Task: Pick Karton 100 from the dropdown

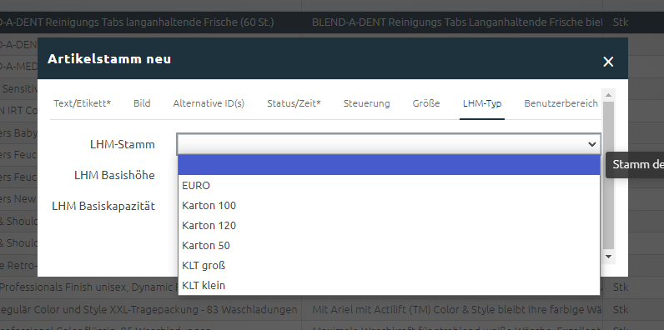Action: click(x=389, y=205)
